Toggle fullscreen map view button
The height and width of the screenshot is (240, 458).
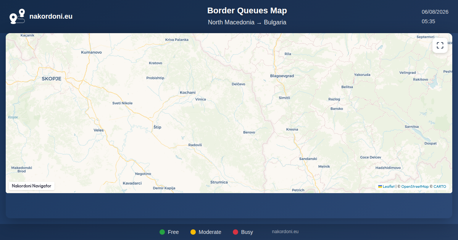point(440,46)
